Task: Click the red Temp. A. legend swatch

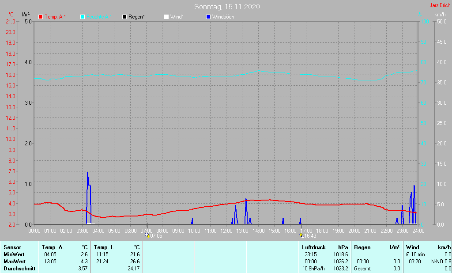Action: [x=41, y=17]
